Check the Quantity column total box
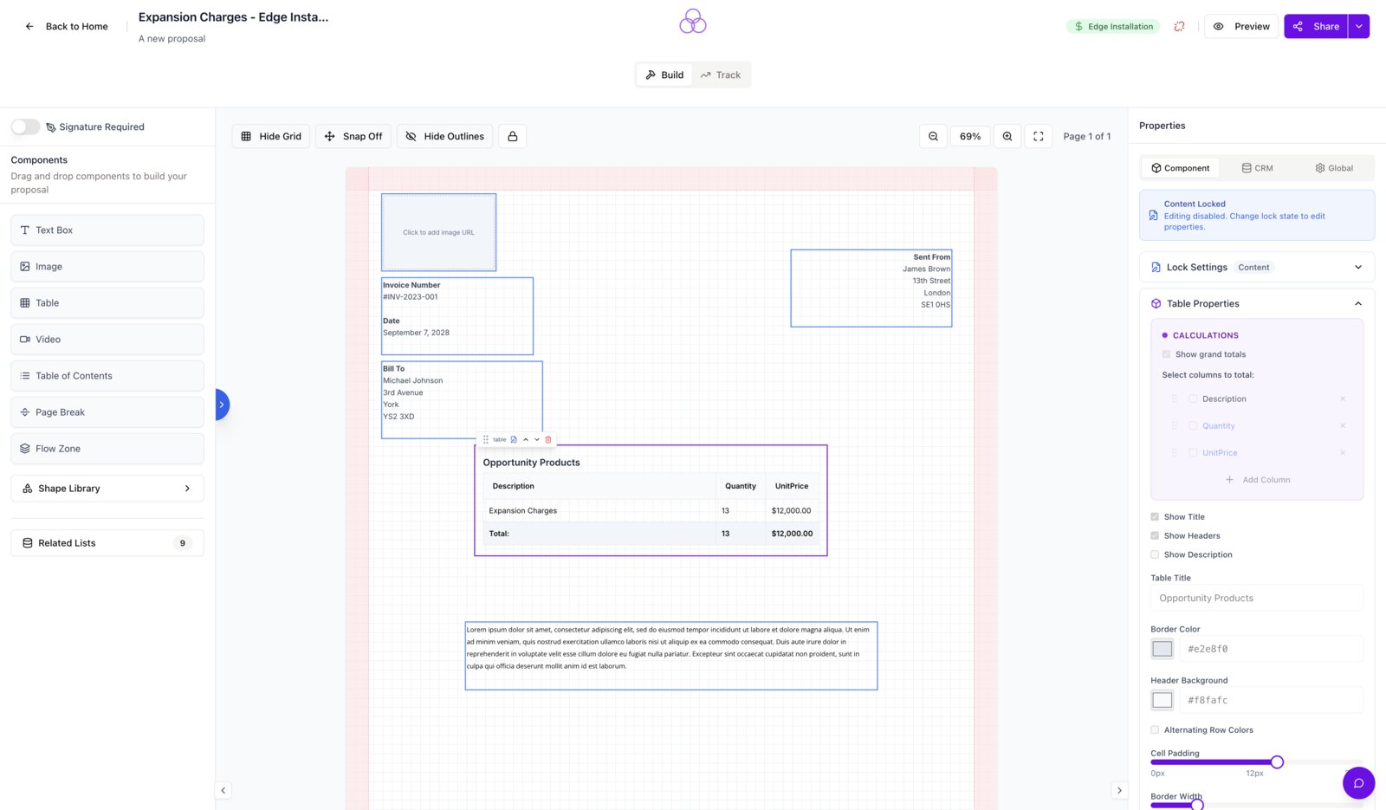Screen dimensions: 1386x810 coord(1193,425)
